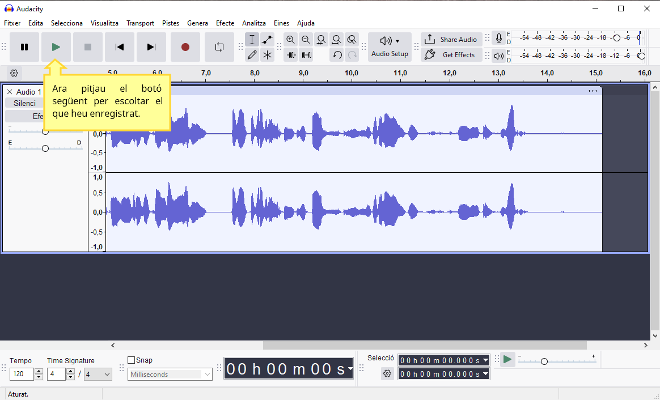The image size is (660, 400).
Task: Redo the last undone action
Action: tap(352, 55)
